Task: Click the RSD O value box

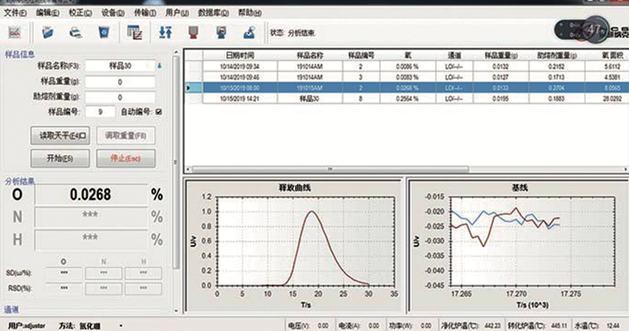Action: click(64, 288)
